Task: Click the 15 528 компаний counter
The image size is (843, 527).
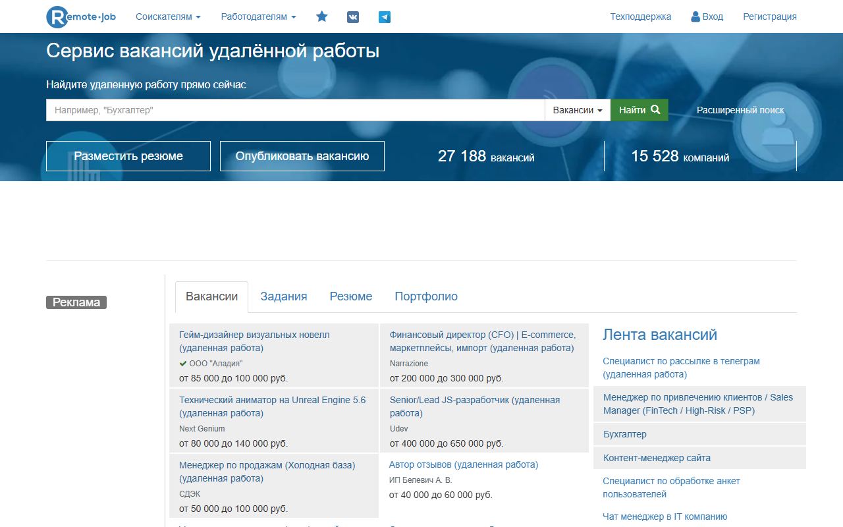Action: [x=680, y=156]
